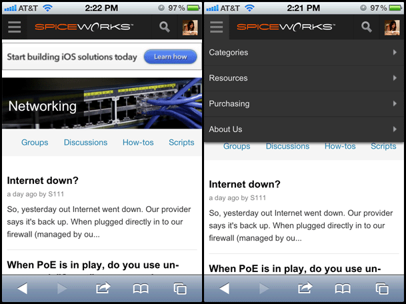Open Safari tabs icon on left screen
The image size is (406, 304).
pyautogui.click(x=180, y=289)
